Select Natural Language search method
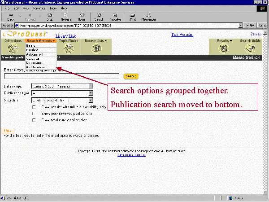Screen dimensions: 269x202 pos(41,61)
